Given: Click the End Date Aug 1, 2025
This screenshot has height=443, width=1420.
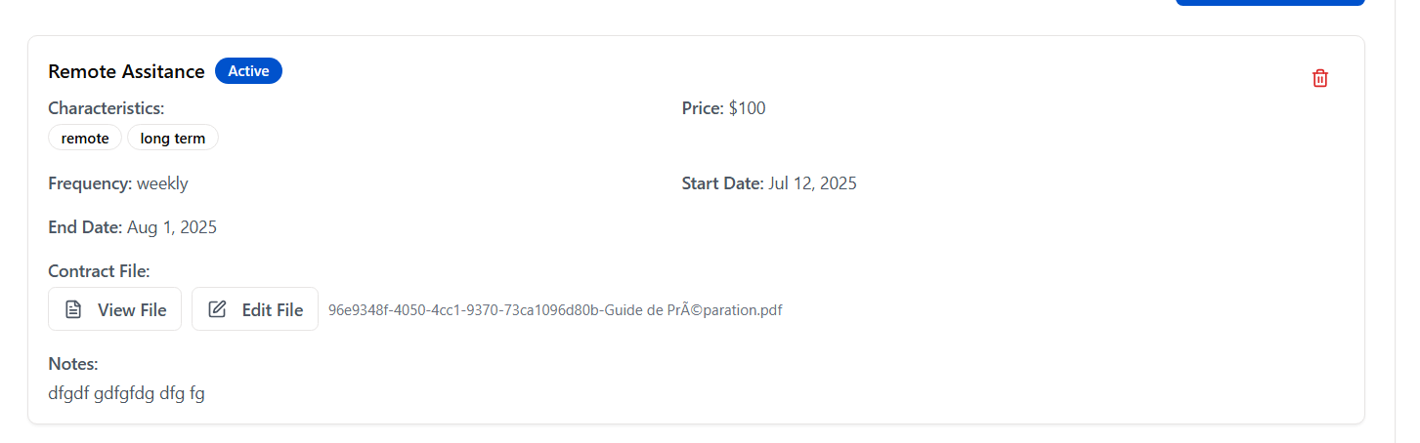Looking at the screenshot, I should tap(171, 227).
